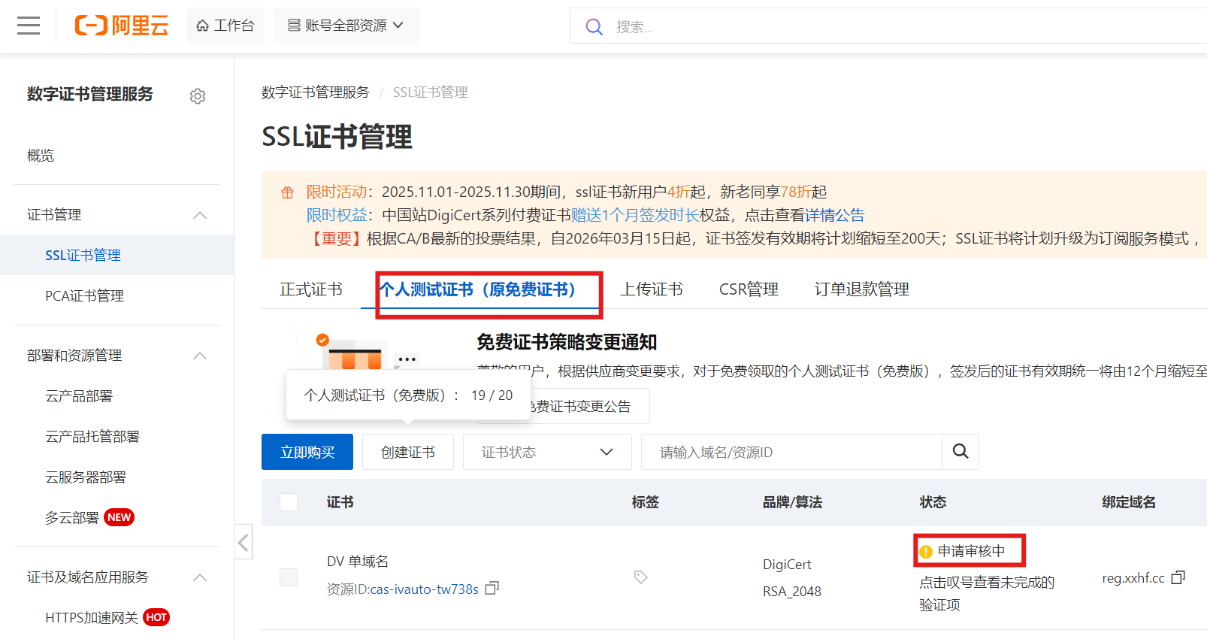Click the three-dots icon beside the thumbnail

[x=407, y=359]
